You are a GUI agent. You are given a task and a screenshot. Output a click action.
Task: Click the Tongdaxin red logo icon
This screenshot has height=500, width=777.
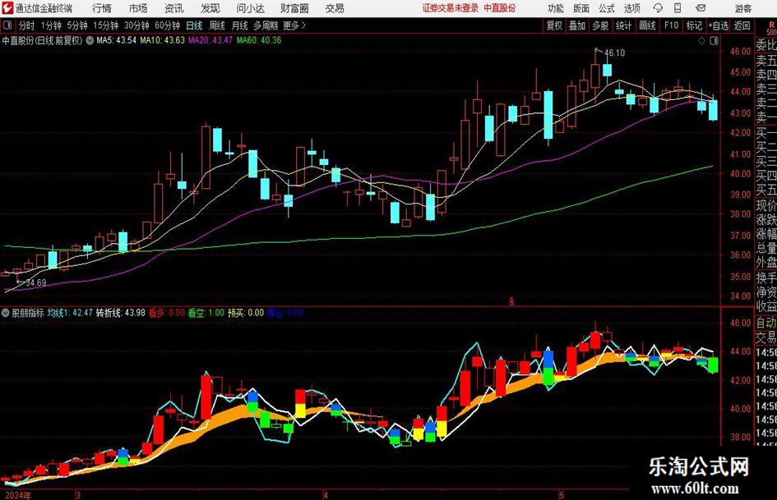(7, 8)
